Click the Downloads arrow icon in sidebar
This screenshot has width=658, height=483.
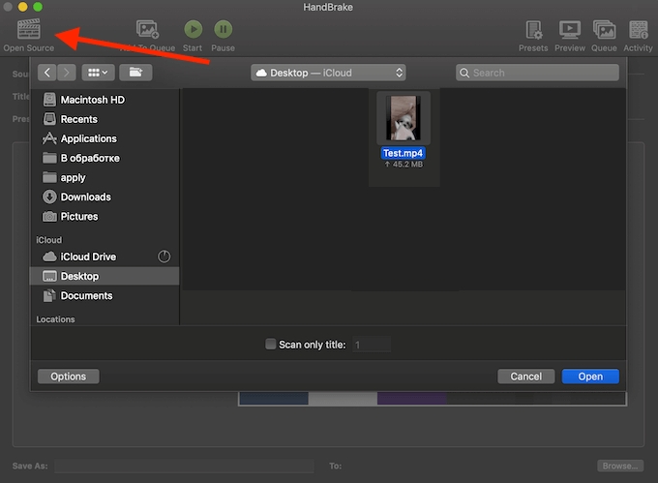coord(49,196)
